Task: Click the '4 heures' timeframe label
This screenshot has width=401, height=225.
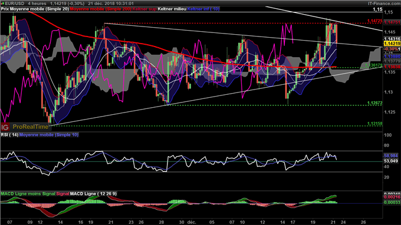Action: tap(37, 4)
